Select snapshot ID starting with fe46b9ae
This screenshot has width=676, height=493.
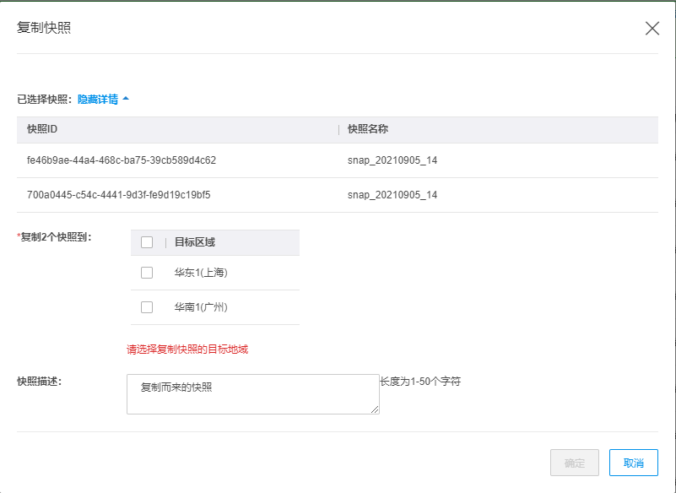122,160
